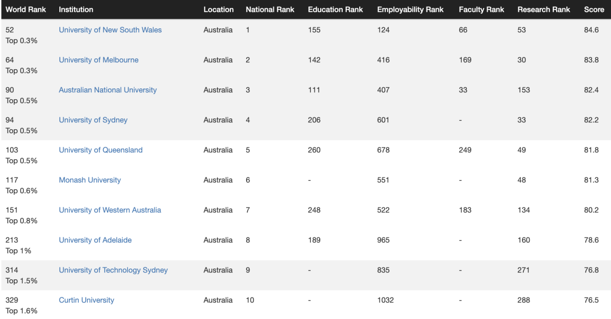Select the score value 81.8
The width and height of the screenshot is (611, 319).
[591, 150]
